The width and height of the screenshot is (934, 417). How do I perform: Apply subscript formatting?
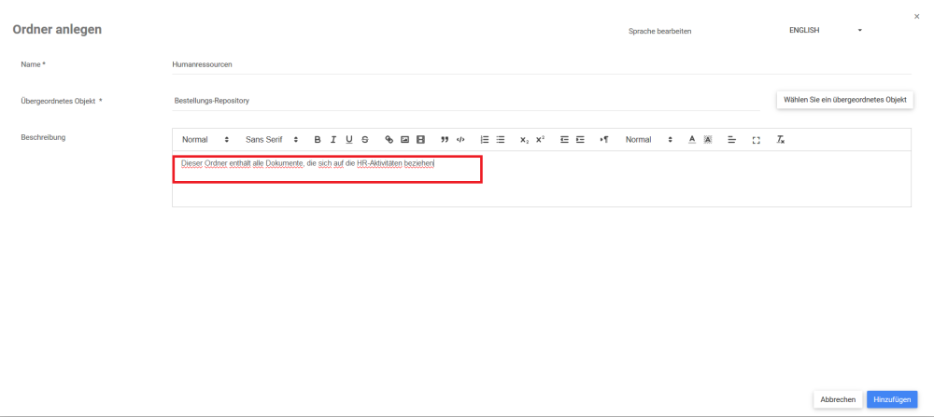click(x=524, y=140)
